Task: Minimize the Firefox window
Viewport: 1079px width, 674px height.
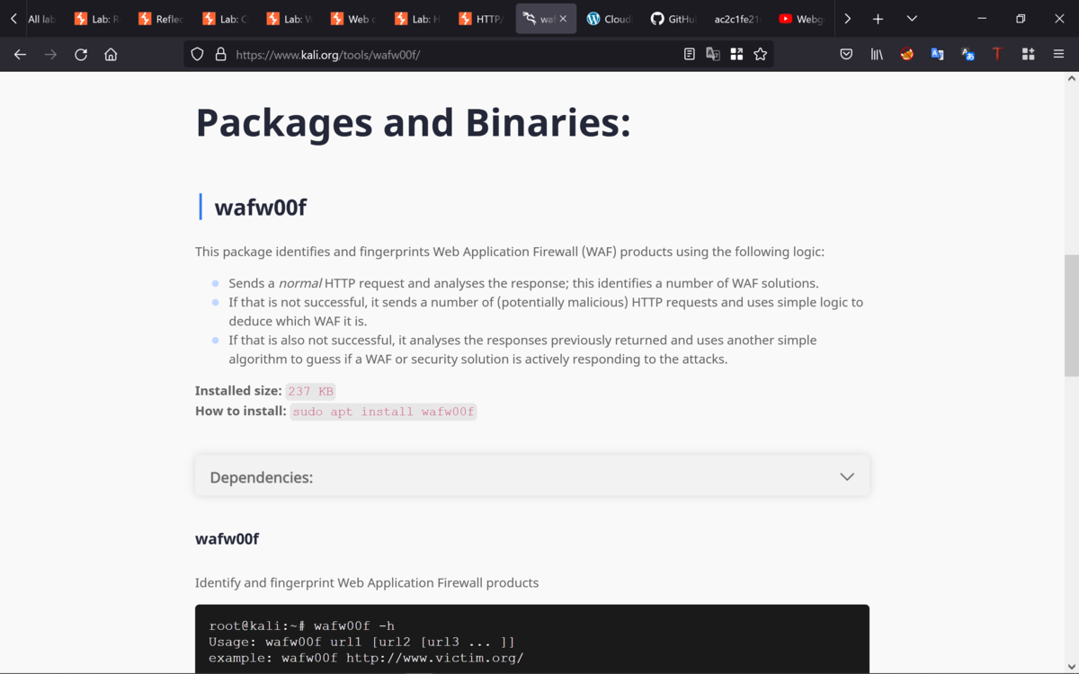Action: click(x=981, y=19)
